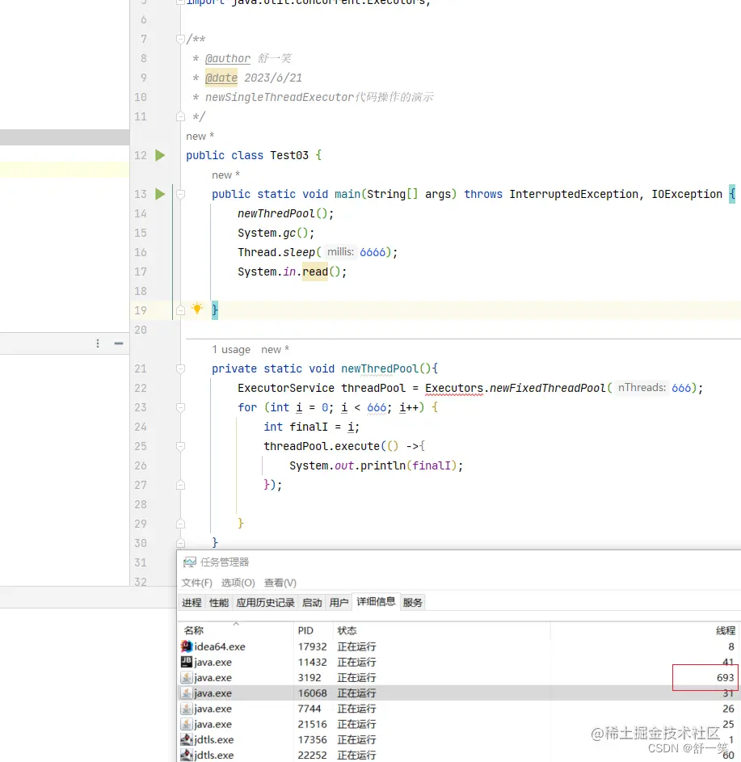Collapse the main method fold marker
This screenshot has width=741, height=762.
click(180, 195)
